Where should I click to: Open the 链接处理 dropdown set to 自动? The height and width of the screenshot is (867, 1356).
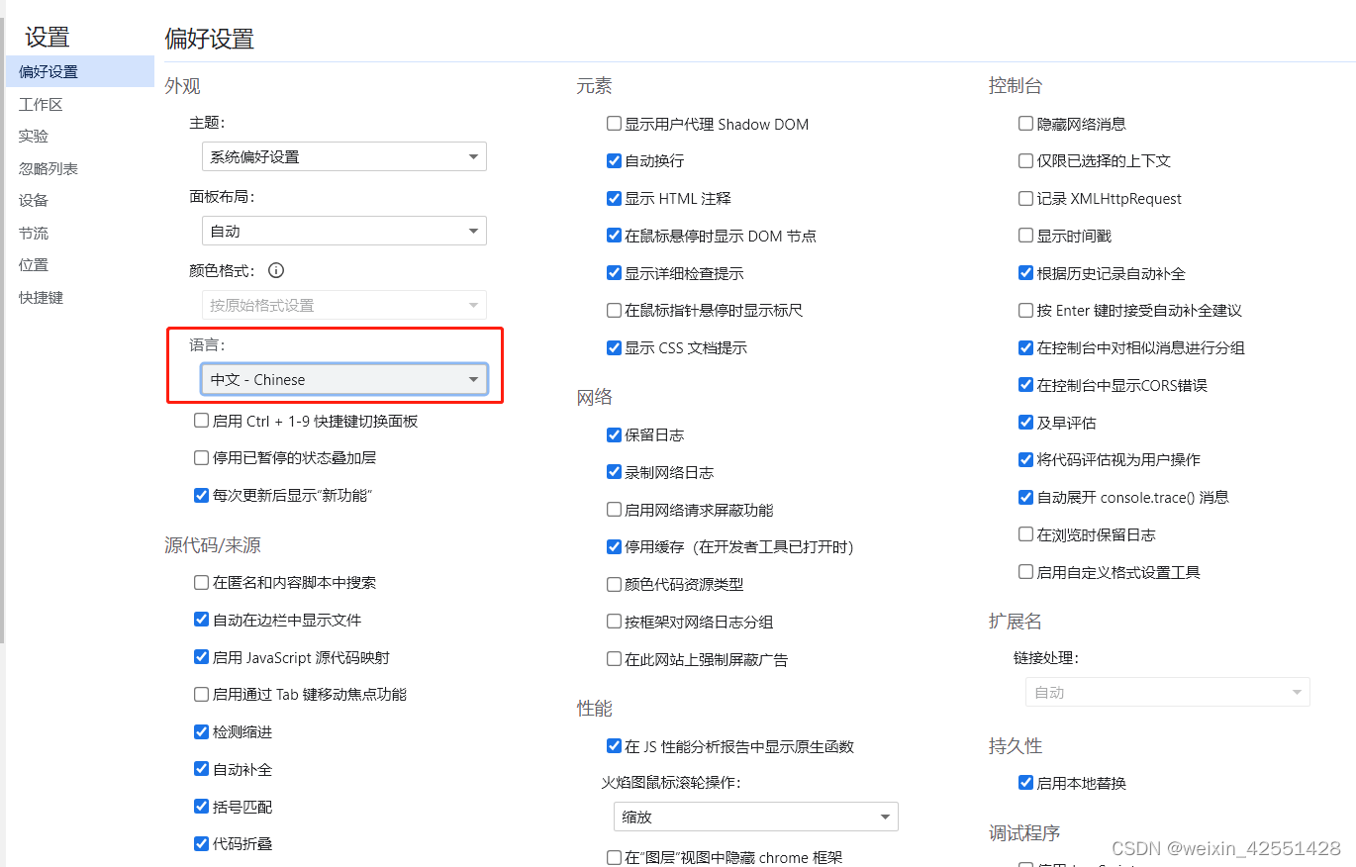pos(1168,692)
